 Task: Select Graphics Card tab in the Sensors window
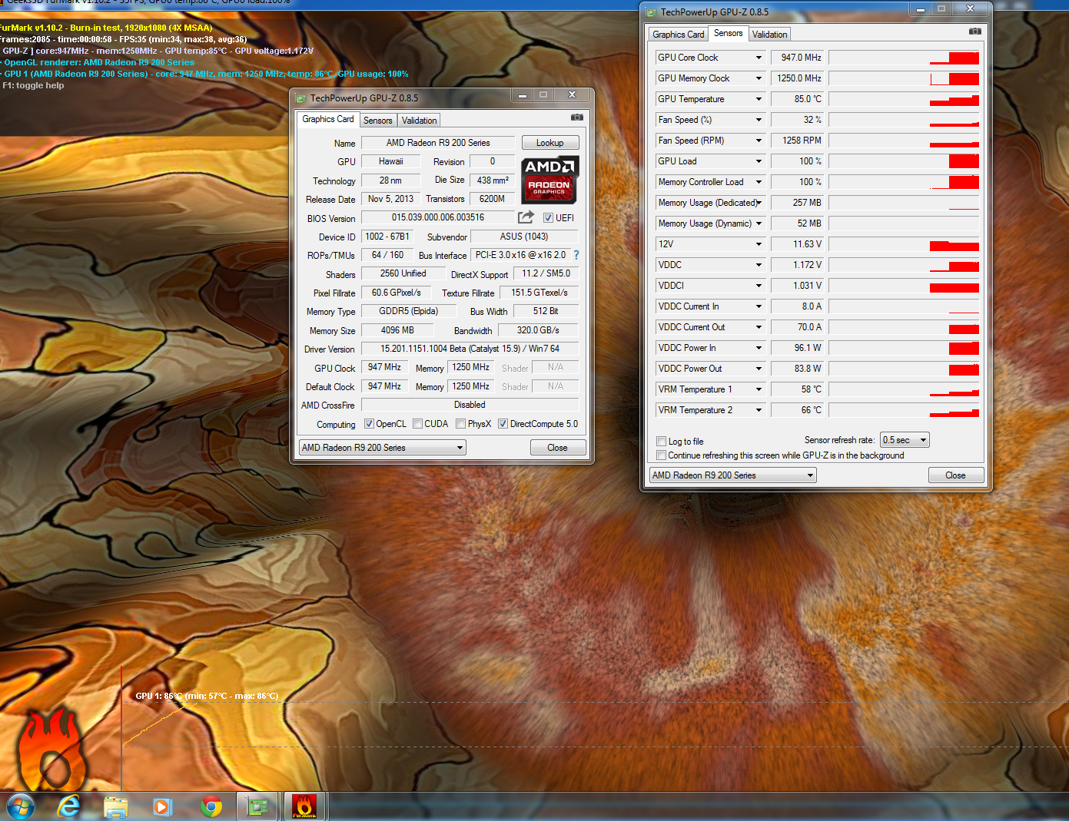pyautogui.click(x=679, y=35)
